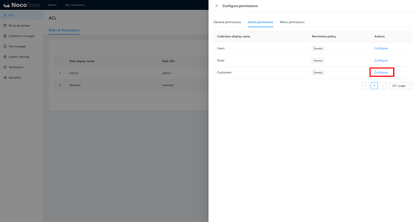417x222 pixels.
Task: Open Admin in the top navigation
Action: click(52, 5)
